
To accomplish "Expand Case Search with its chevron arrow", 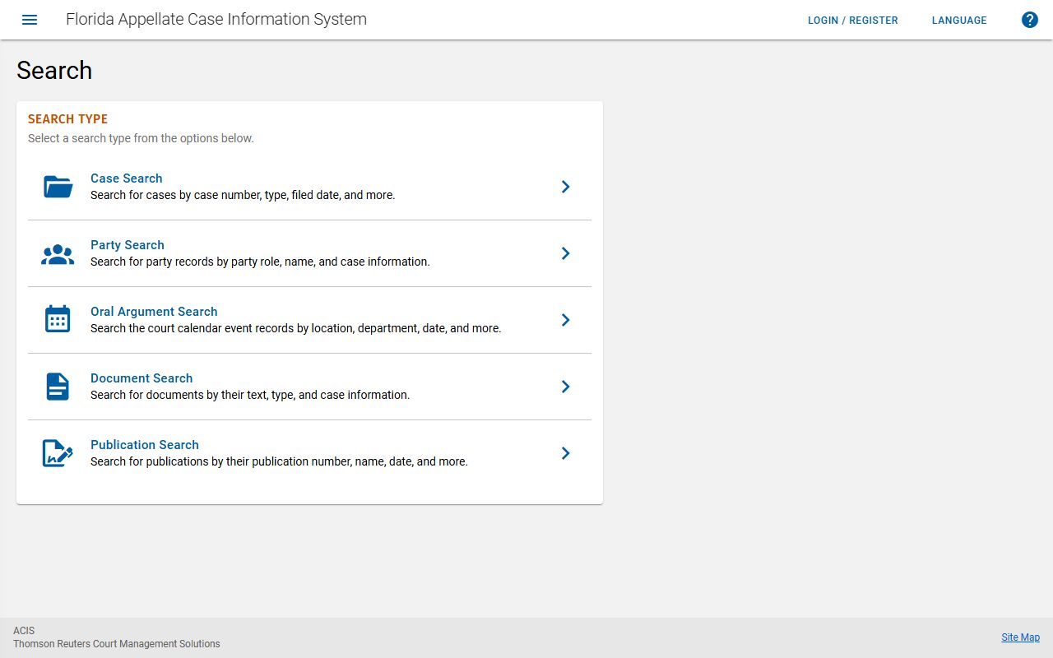I will click(565, 187).
